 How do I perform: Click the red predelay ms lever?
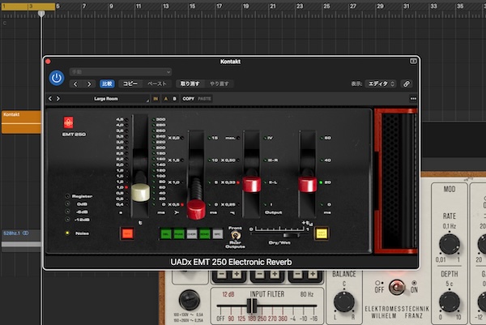pos(308,184)
